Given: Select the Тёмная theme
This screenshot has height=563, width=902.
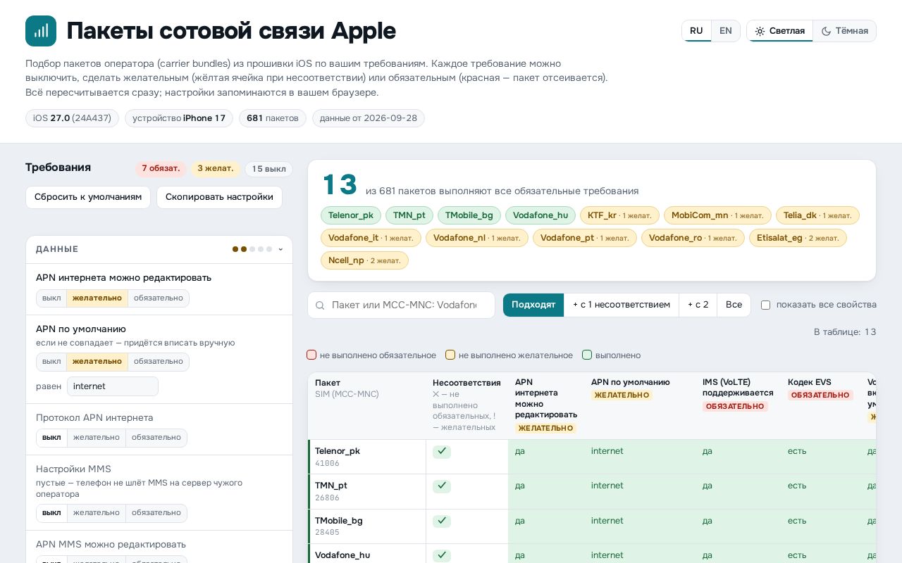Looking at the screenshot, I should click(844, 31).
